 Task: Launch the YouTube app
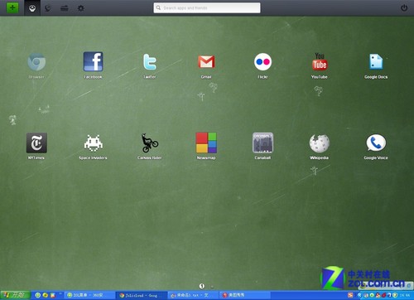(320, 61)
